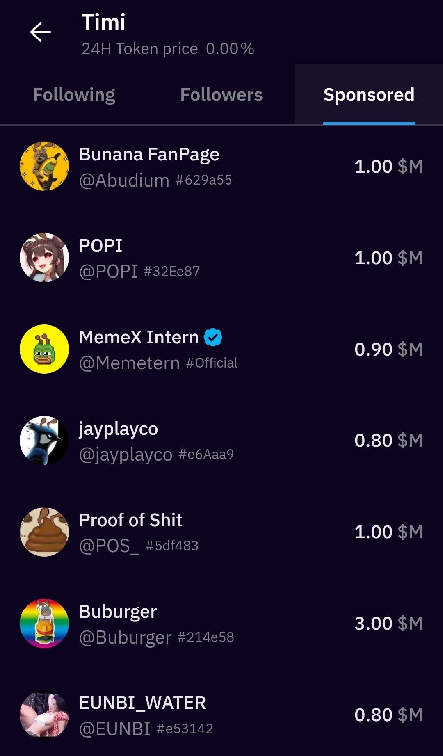Open the @jayplayco handle link
The height and width of the screenshot is (756, 443).
tap(126, 455)
